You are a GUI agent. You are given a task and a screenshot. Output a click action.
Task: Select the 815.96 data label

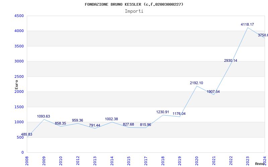(145, 125)
